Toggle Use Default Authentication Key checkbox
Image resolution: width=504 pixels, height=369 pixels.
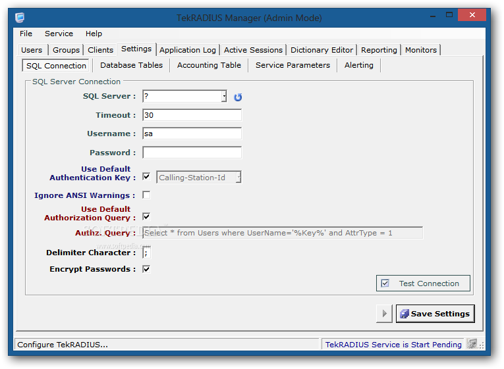[x=146, y=176]
